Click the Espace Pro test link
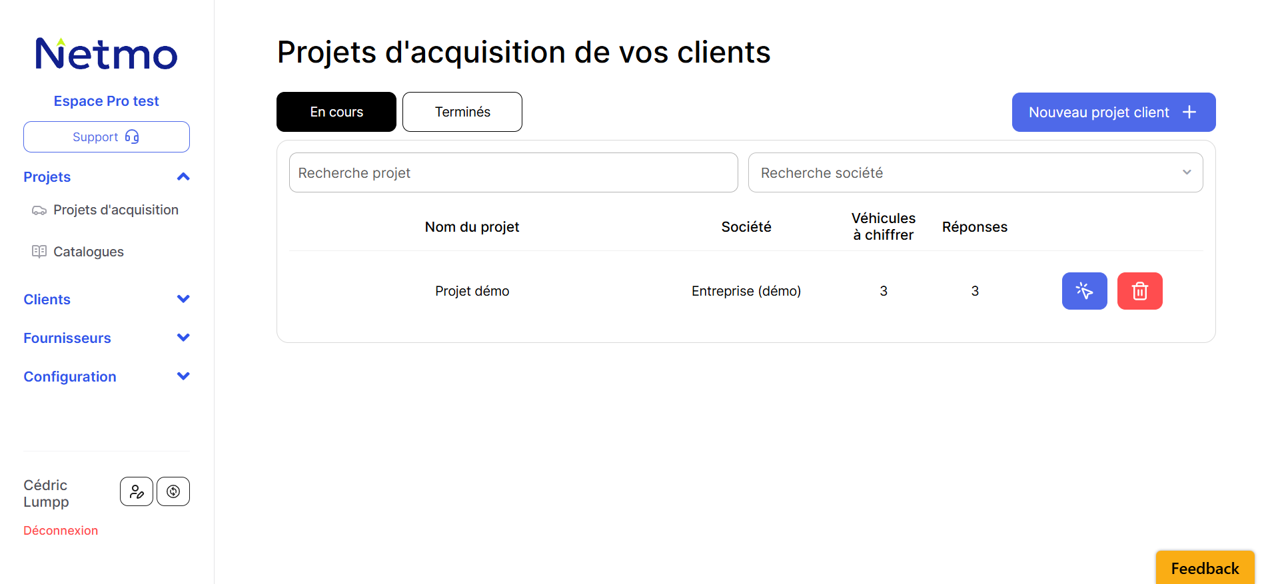The width and height of the screenshot is (1276, 584). [x=107, y=101]
